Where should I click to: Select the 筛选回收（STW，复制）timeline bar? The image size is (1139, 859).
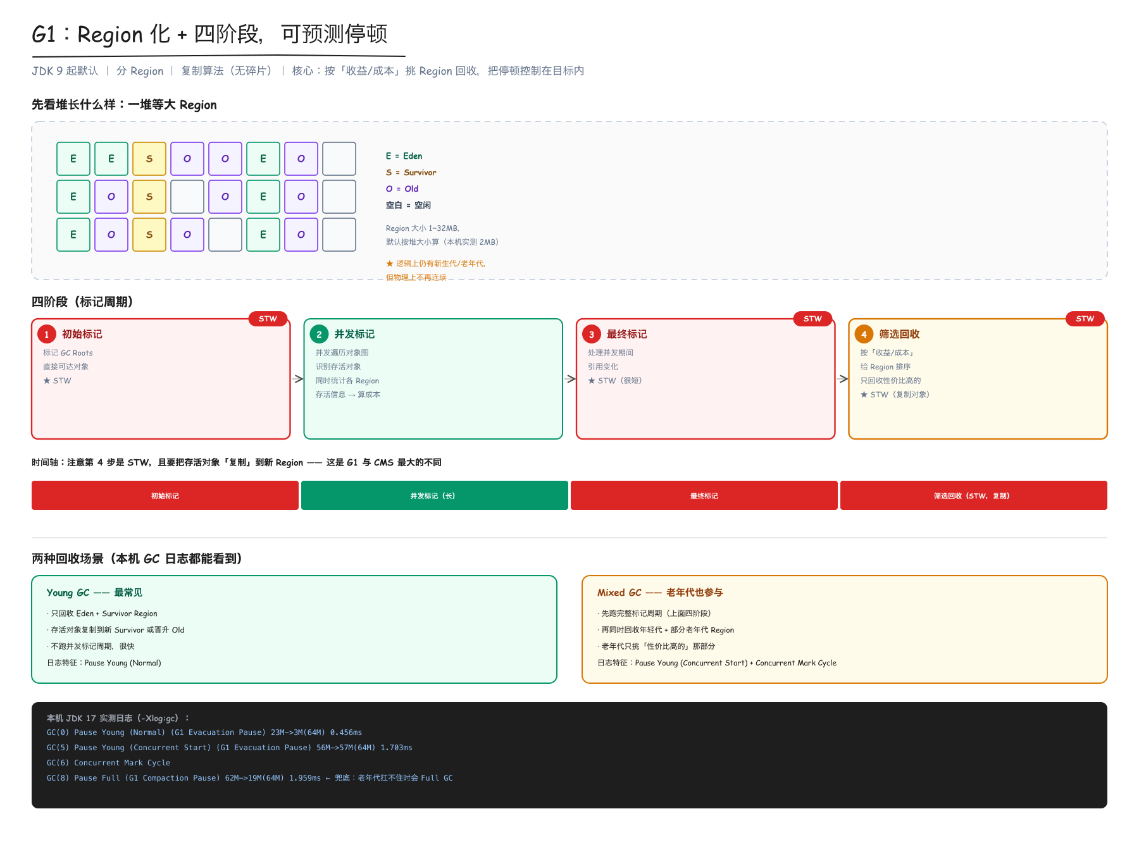pyautogui.click(x=974, y=495)
